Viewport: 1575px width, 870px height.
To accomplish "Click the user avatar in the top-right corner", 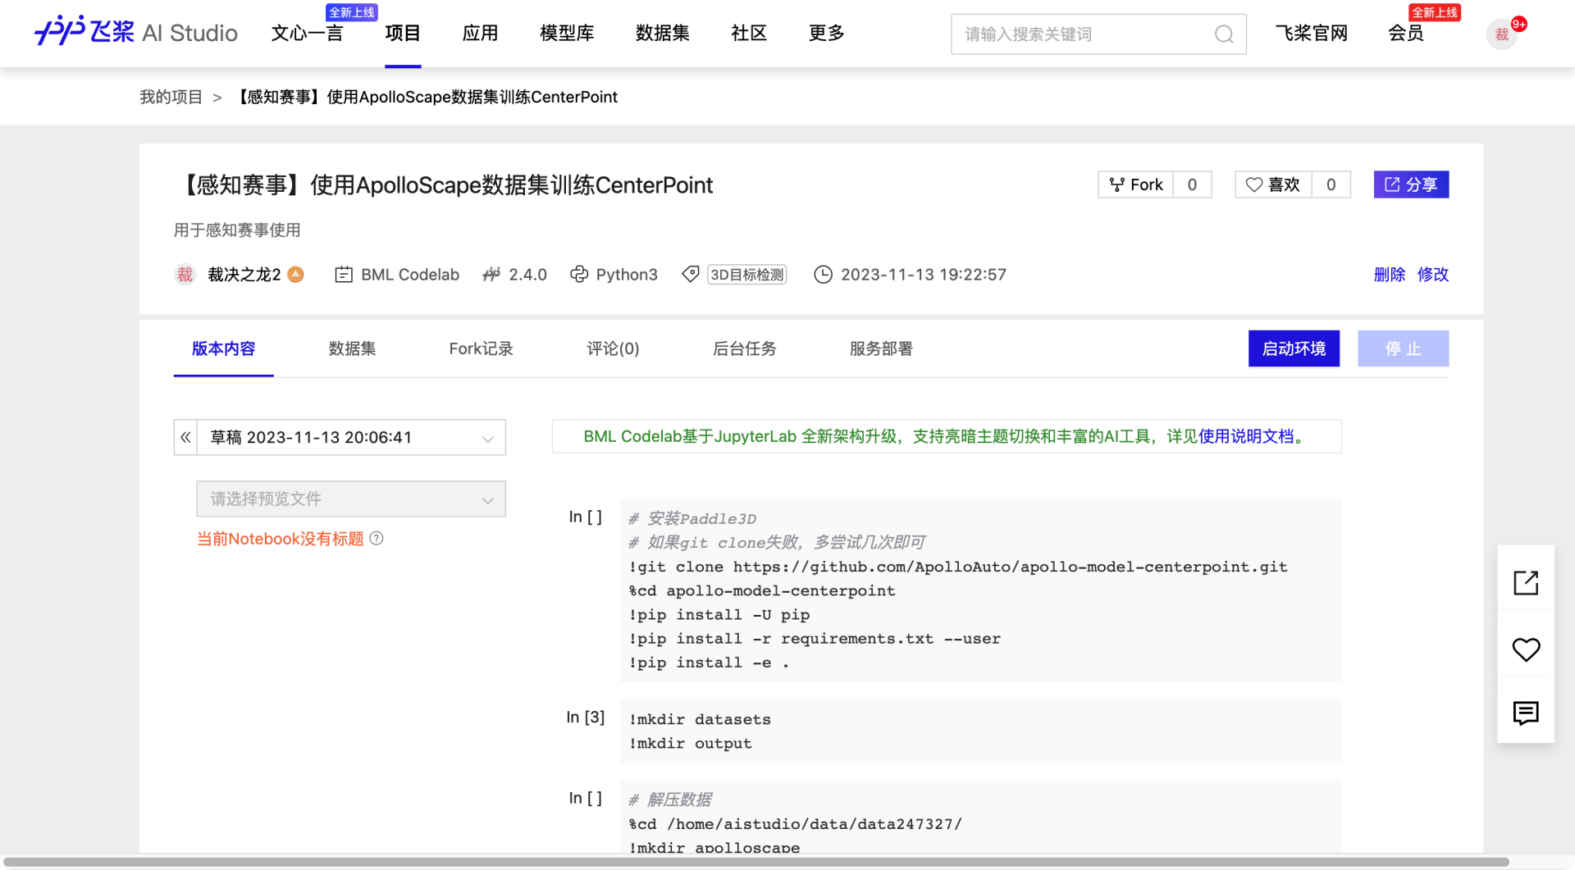I will tap(1501, 34).
